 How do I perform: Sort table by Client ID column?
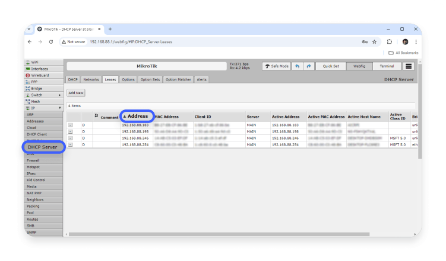tap(203, 117)
